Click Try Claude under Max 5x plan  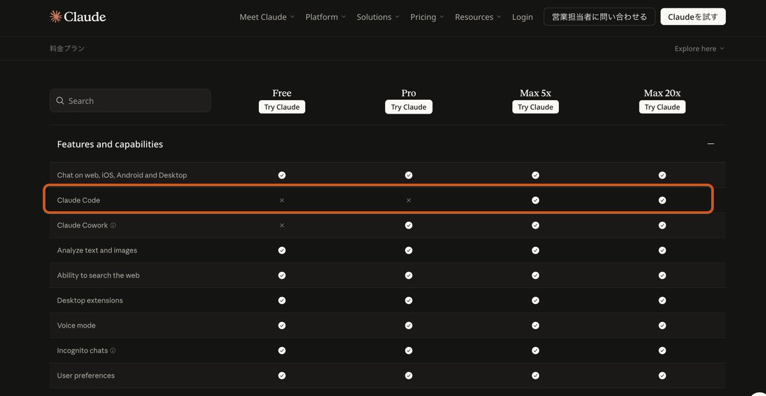[535, 107]
